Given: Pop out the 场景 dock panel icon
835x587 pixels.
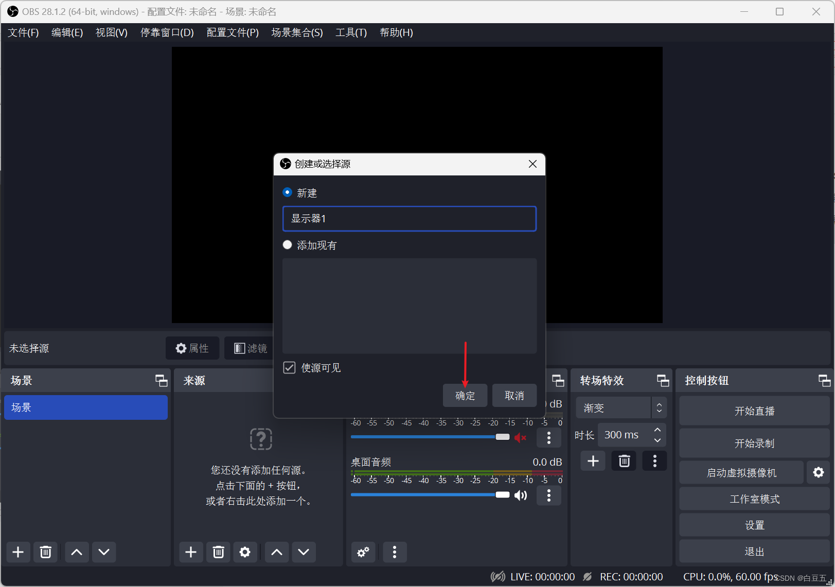Looking at the screenshot, I should (x=161, y=380).
